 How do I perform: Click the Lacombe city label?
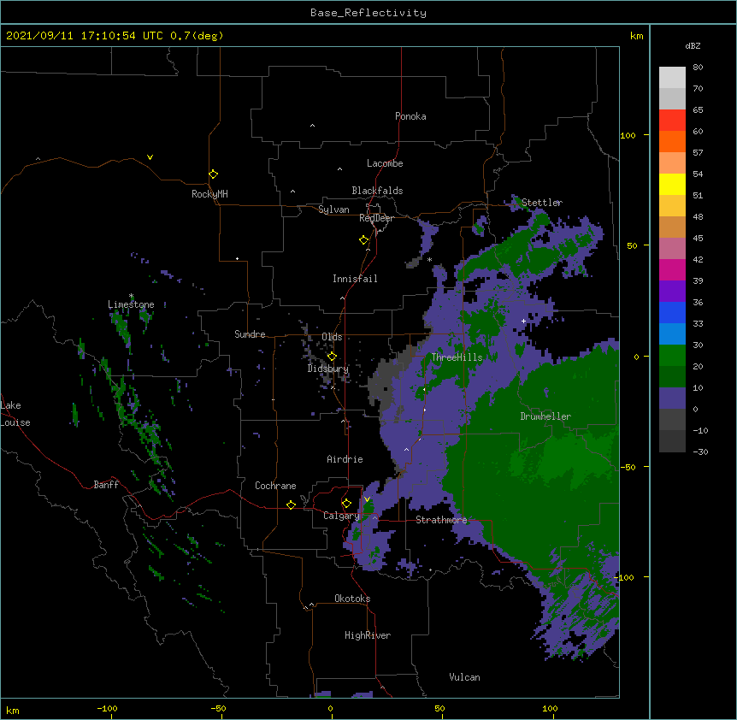pyautogui.click(x=385, y=163)
